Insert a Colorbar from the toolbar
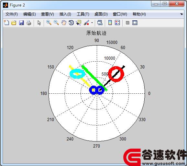 (x=110, y=23)
